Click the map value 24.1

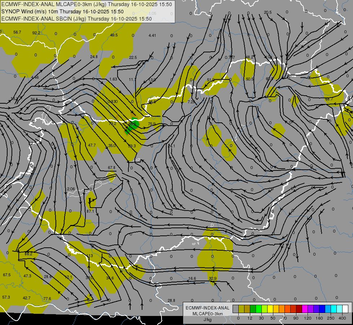point(171,146)
